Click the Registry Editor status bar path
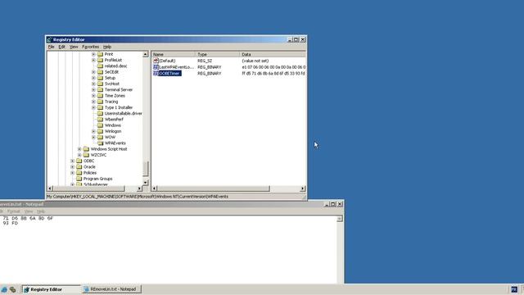Screen dimensions: 524x295 [138, 197]
